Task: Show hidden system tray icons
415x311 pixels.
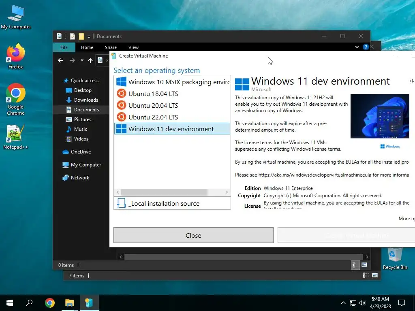Action: click(x=343, y=303)
